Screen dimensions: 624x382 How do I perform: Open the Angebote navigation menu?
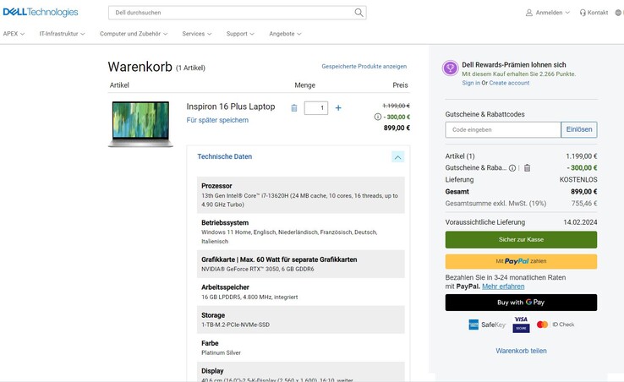tap(285, 34)
